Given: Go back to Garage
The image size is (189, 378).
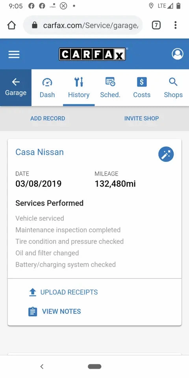Looking at the screenshot, I should [16, 87].
